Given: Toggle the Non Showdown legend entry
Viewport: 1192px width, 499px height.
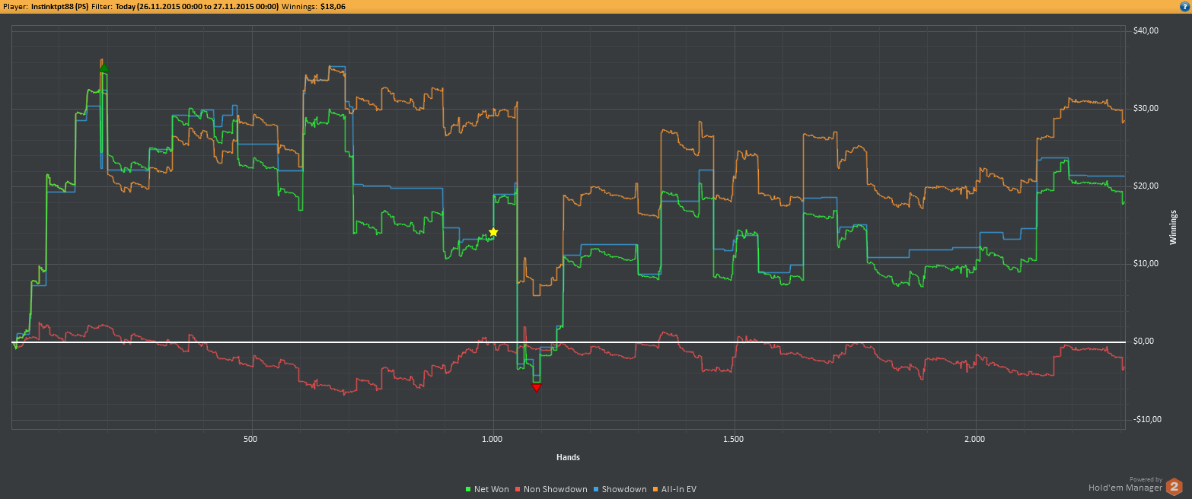Looking at the screenshot, I should coord(551,489).
